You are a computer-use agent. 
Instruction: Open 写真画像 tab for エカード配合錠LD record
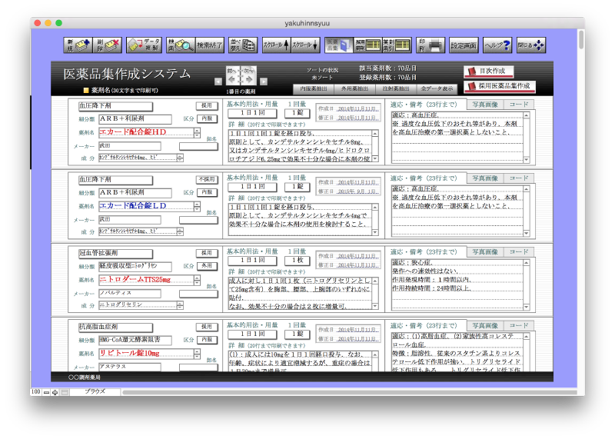[x=485, y=178]
